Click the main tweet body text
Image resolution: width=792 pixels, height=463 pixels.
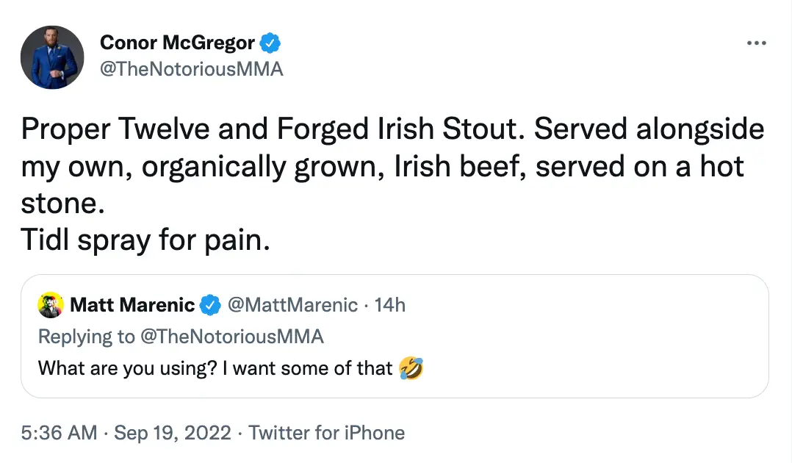pyautogui.click(x=367, y=165)
